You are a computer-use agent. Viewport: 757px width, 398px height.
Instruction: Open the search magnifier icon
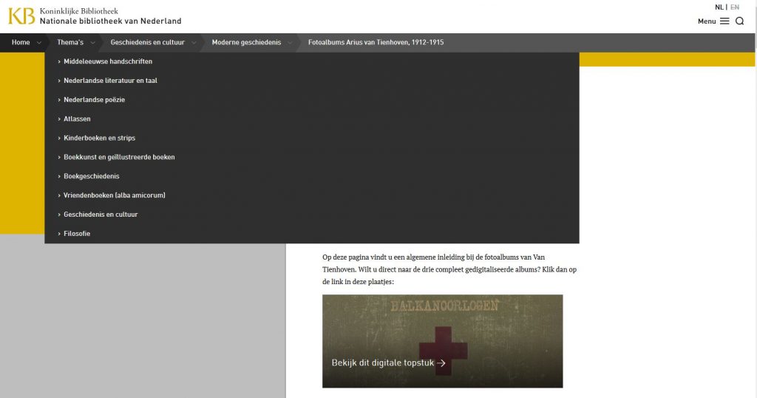[x=739, y=21]
